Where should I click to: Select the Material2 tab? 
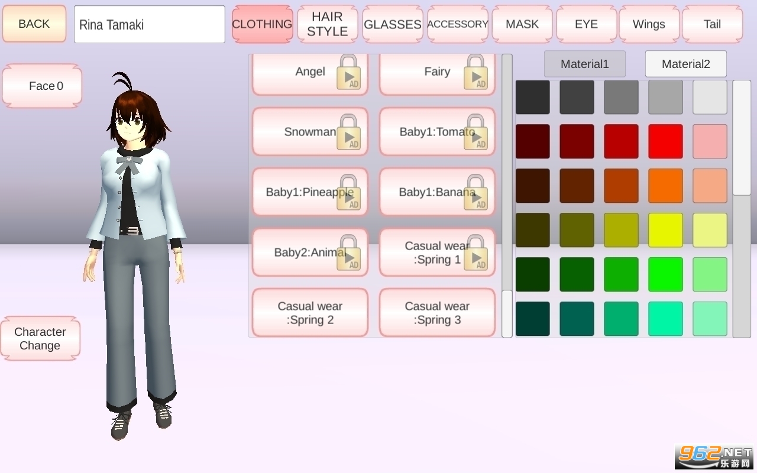[x=685, y=64]
